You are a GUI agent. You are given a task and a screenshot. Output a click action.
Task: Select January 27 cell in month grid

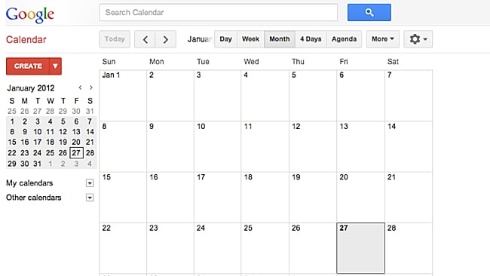point(360,248)
